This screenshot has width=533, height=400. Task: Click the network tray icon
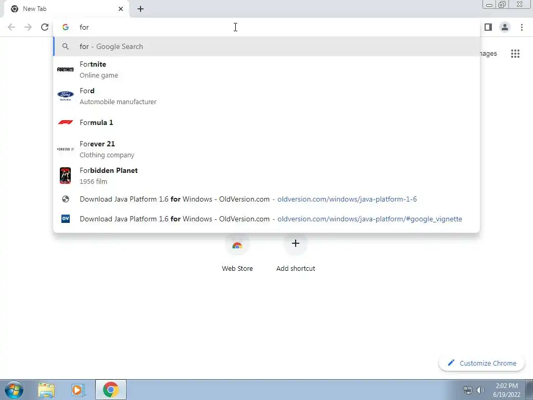(x=468, y=390)
